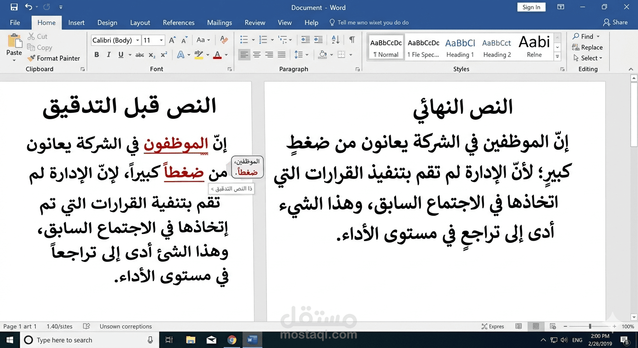Click the line spacing icon
The height and width of the screenshot is (348, 638).
(x=299, y=55)
